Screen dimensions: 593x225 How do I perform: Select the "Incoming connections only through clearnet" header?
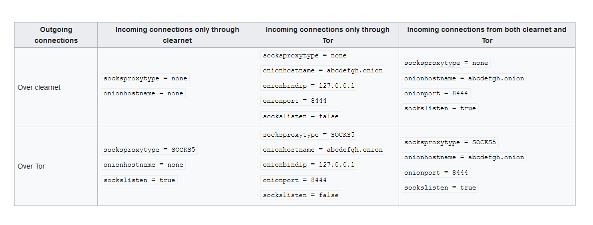177,35
